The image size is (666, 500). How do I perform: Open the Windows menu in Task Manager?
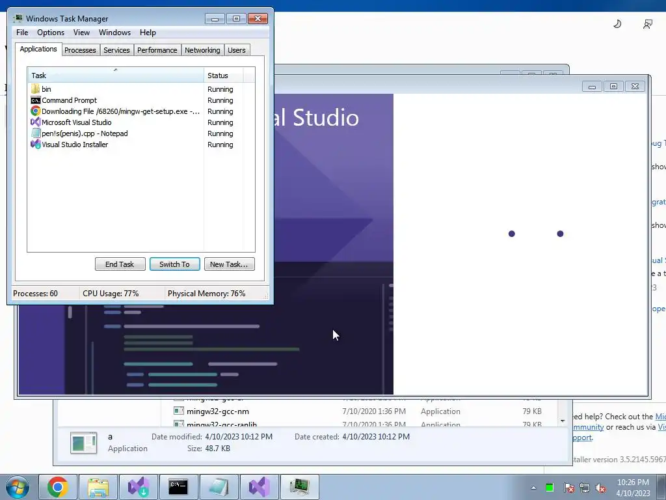114,33
